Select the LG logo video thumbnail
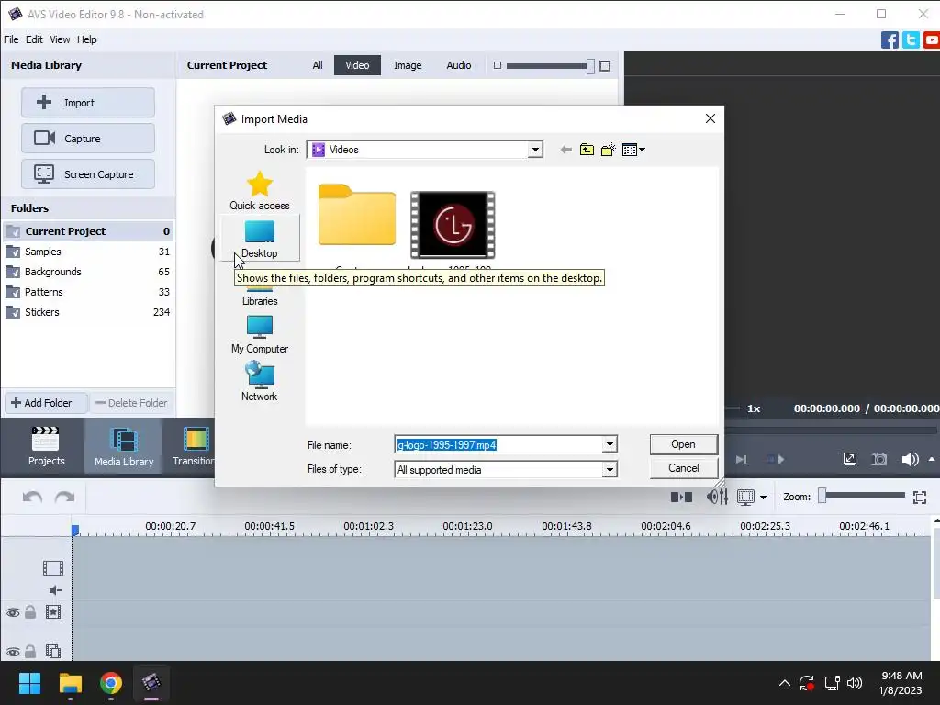 pyautogui.click(x=453, y=225)
